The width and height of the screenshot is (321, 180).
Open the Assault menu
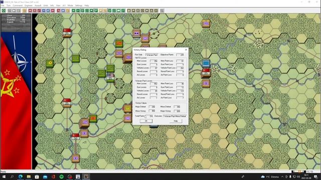click(38, 5)
